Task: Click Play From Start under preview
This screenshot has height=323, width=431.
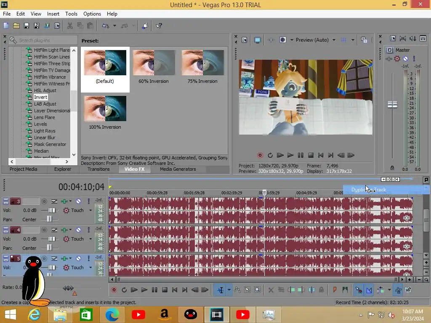Action: (x=280, y=155)
